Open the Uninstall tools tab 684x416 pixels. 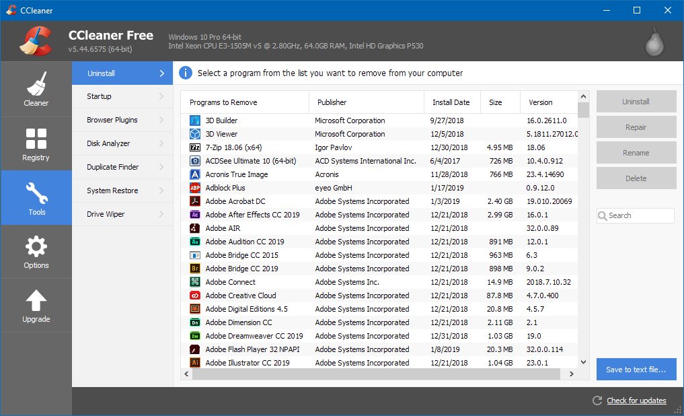(122, 73)
